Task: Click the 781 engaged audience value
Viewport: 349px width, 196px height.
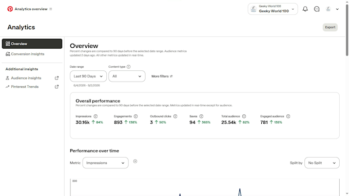Action: [x=264, y=122]
